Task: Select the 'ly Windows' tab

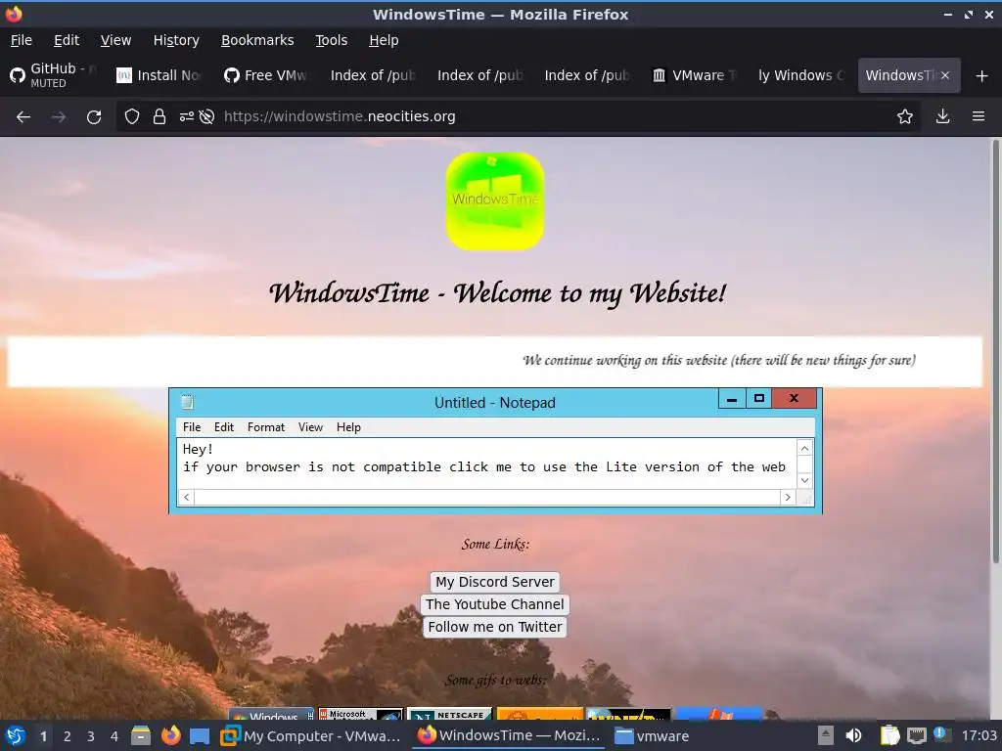Action: 801,75
